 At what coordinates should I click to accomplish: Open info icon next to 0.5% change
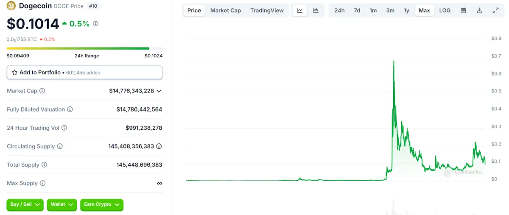click(x=95, y=24)
